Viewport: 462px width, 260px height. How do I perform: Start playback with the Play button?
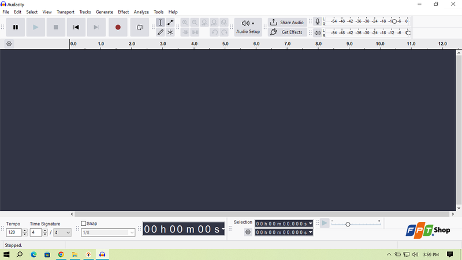(36, 27)
